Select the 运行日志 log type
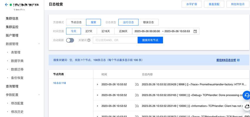This screenshot has height=117, width=250. [x=128, y=22]
